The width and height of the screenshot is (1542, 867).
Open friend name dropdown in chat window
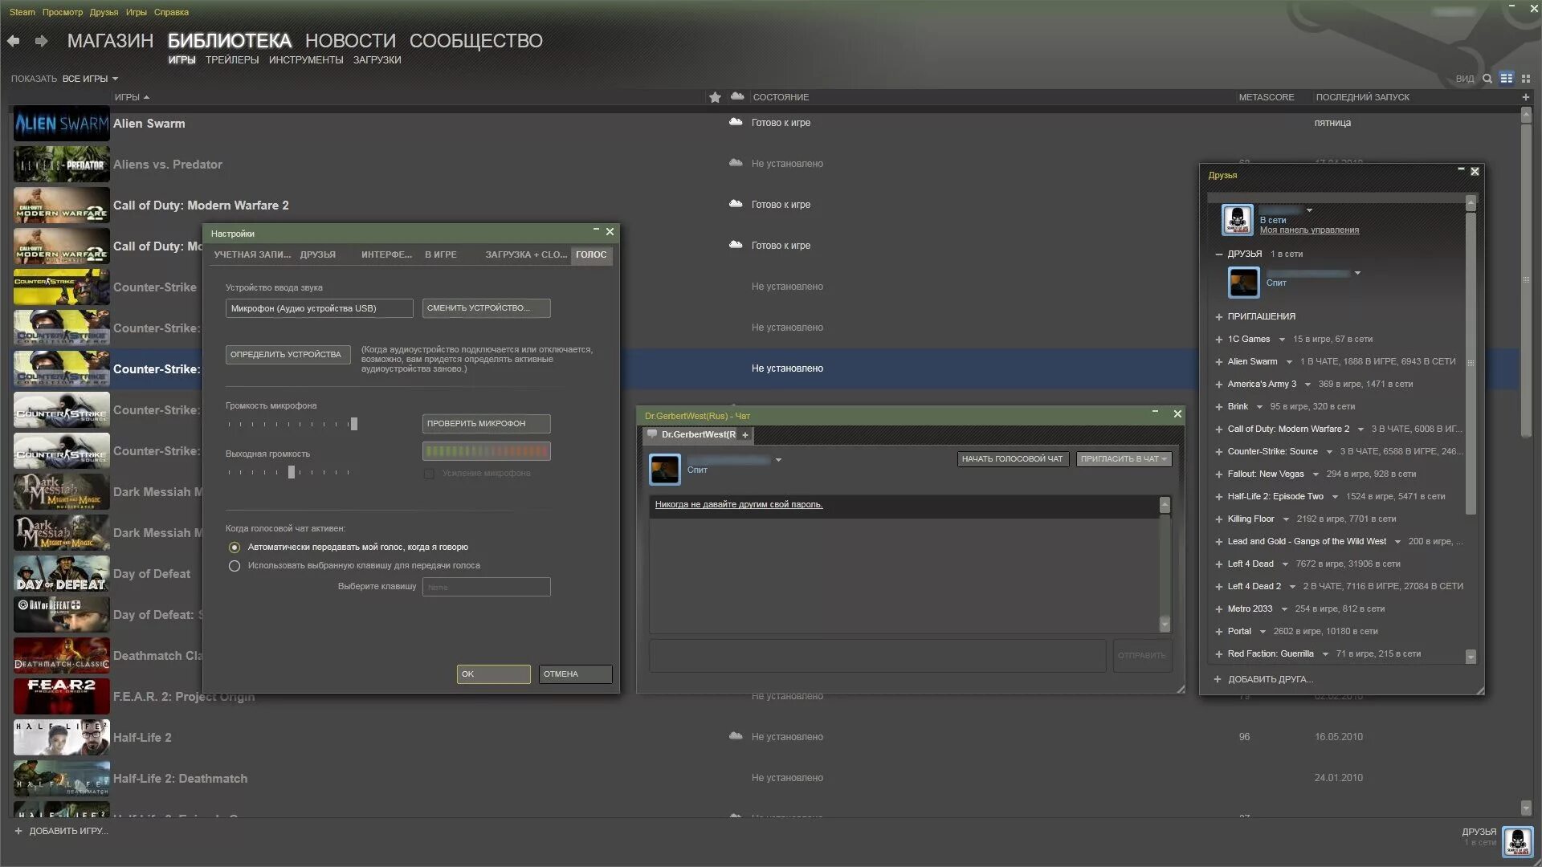[x=778, y=460]
